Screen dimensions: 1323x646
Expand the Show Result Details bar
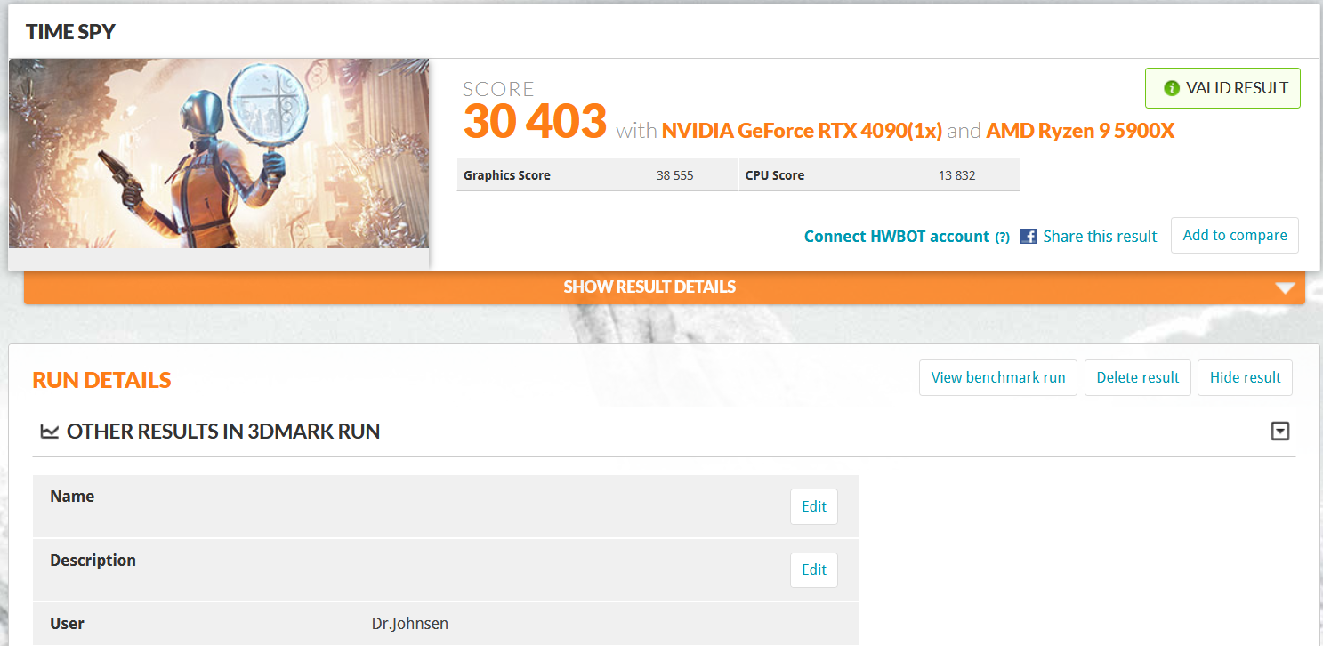(664, 287)
